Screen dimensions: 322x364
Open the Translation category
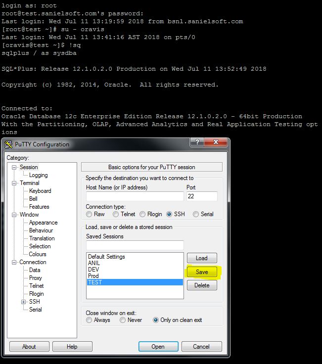click(42, 238)
